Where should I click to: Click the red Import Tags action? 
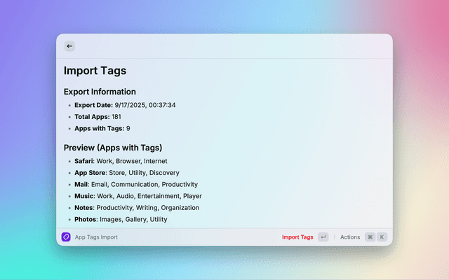(297, 237)
